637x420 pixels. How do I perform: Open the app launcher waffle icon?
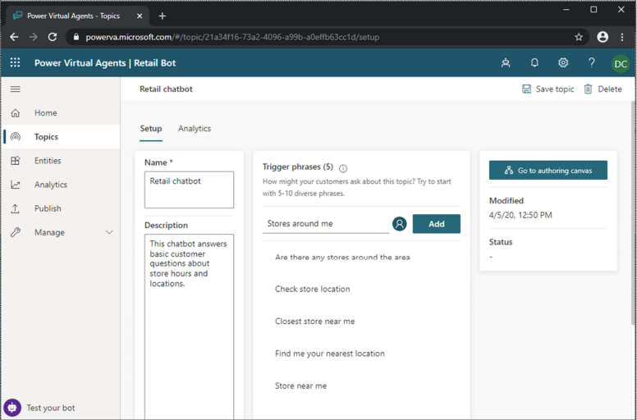15,63
